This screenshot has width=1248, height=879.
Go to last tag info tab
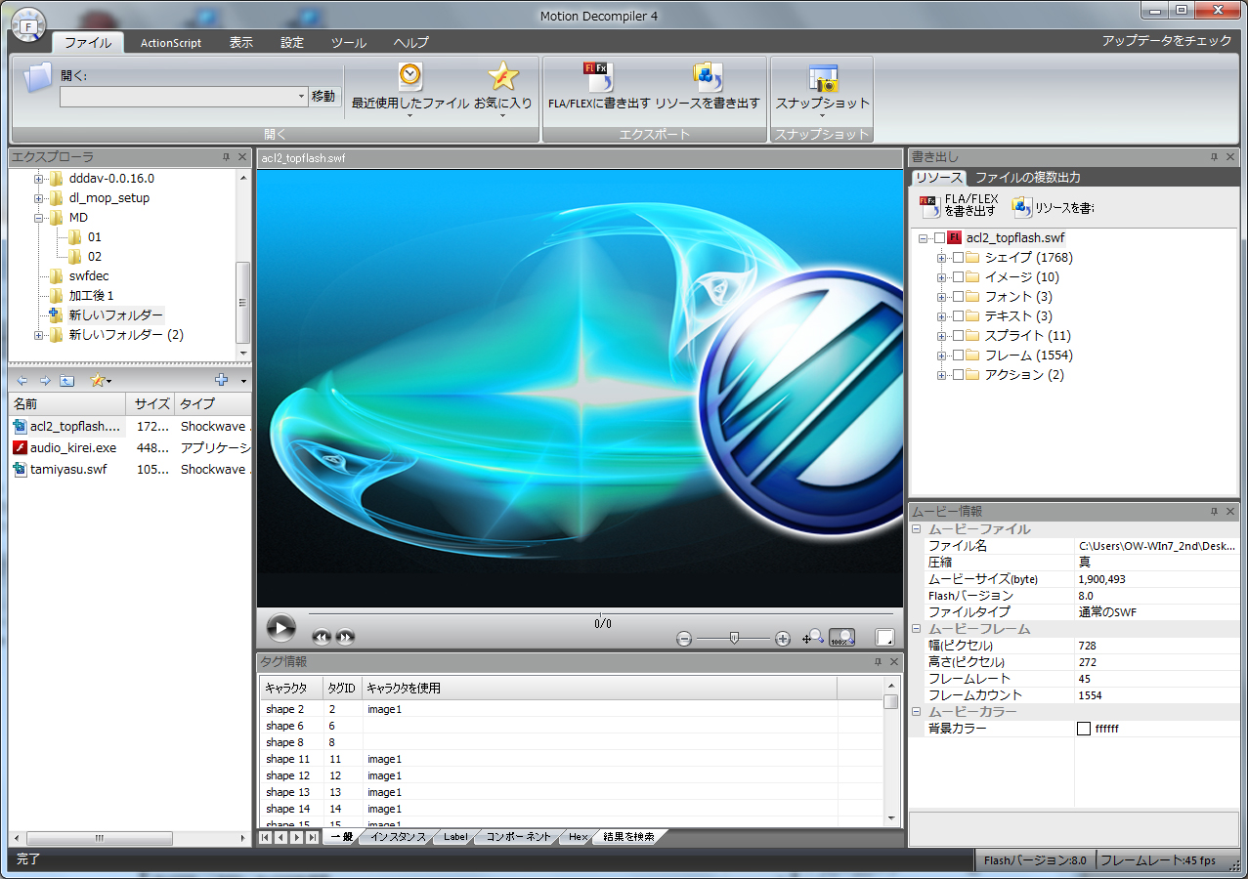312,838
